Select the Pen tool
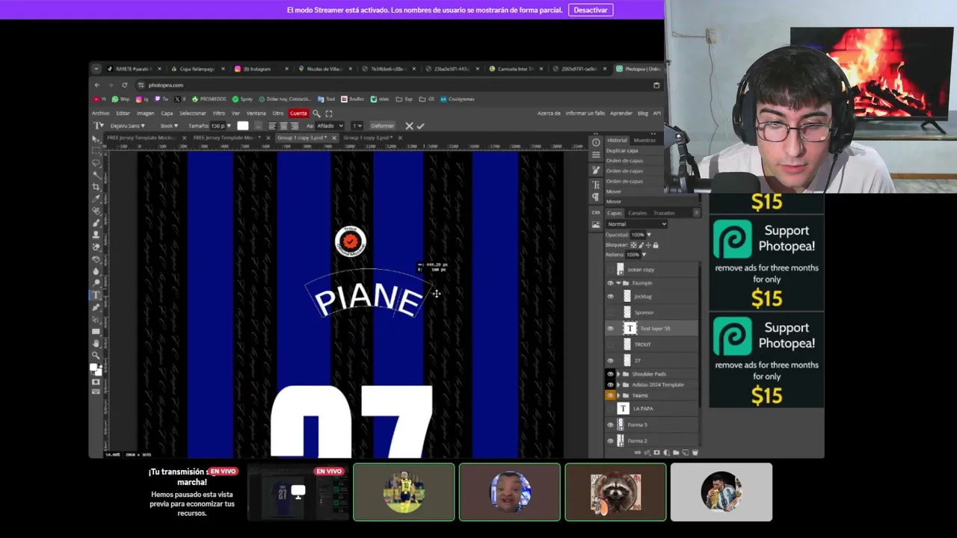 pos(96,306)
